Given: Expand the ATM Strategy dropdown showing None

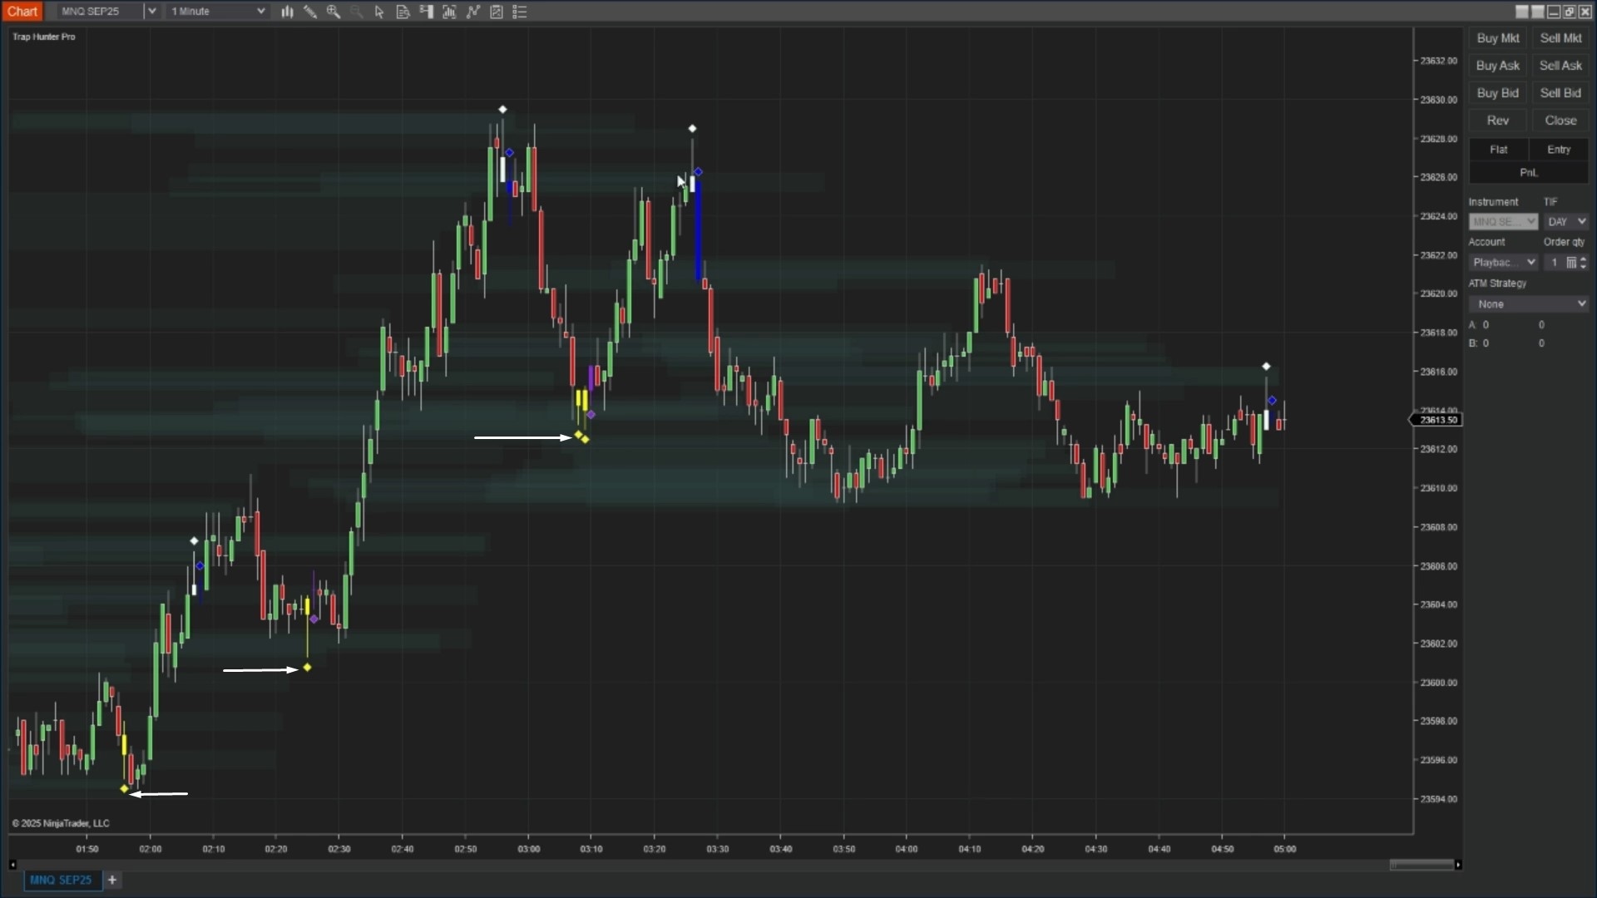Looking at the screenshot, I should pyautogui.click(x=1529, y=303).
